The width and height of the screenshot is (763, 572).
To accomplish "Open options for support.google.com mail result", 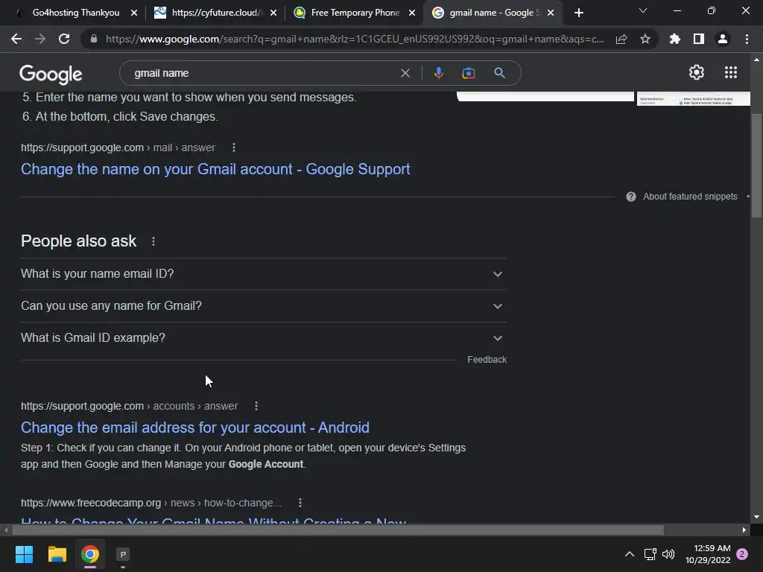I will pos(234,147).
